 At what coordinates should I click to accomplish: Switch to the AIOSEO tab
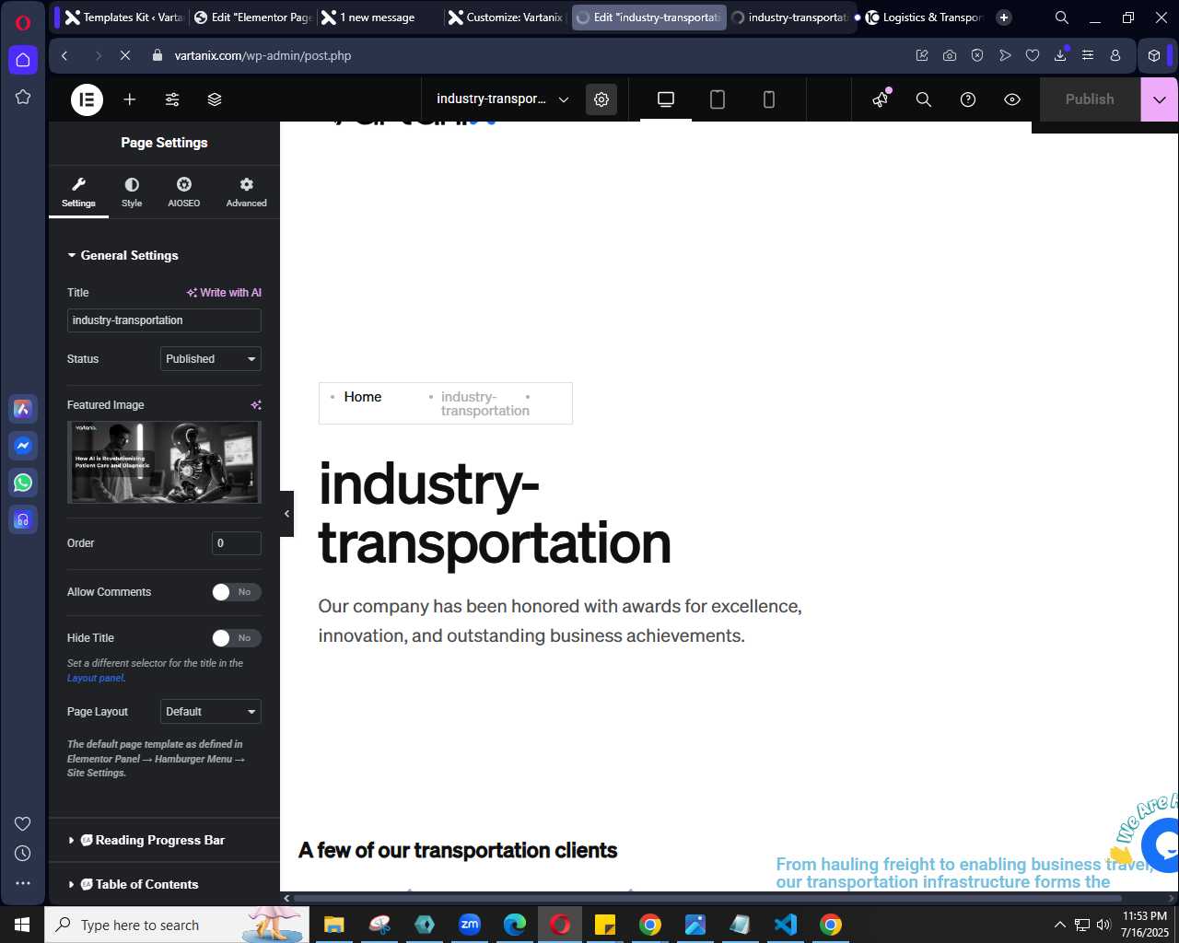coord(184,192)
